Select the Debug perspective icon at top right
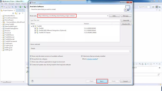Viewport: 162px width, 91px height. coord(160,7)
